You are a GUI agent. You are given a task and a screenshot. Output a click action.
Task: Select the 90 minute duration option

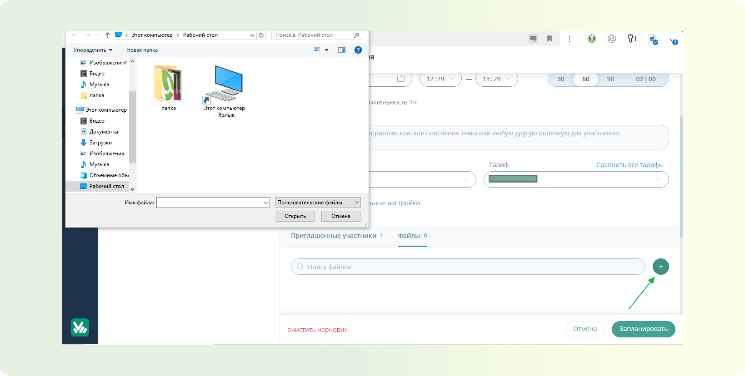click(x=610, y=79)
